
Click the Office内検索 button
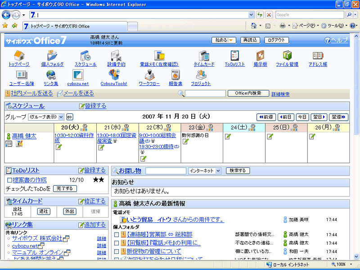point(248,93)
